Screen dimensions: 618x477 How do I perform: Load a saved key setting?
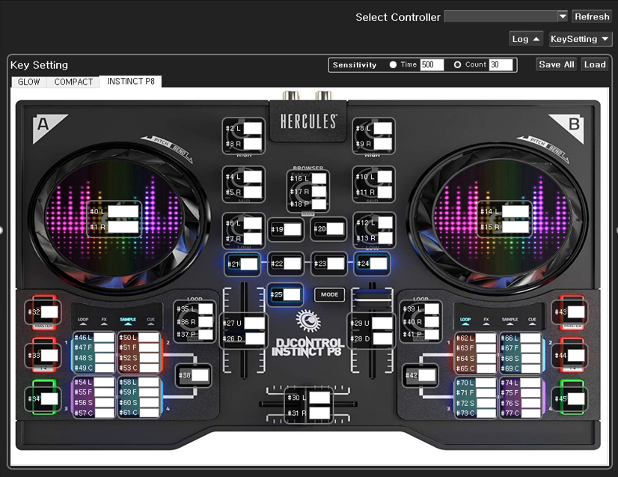[x=595, y=64]
